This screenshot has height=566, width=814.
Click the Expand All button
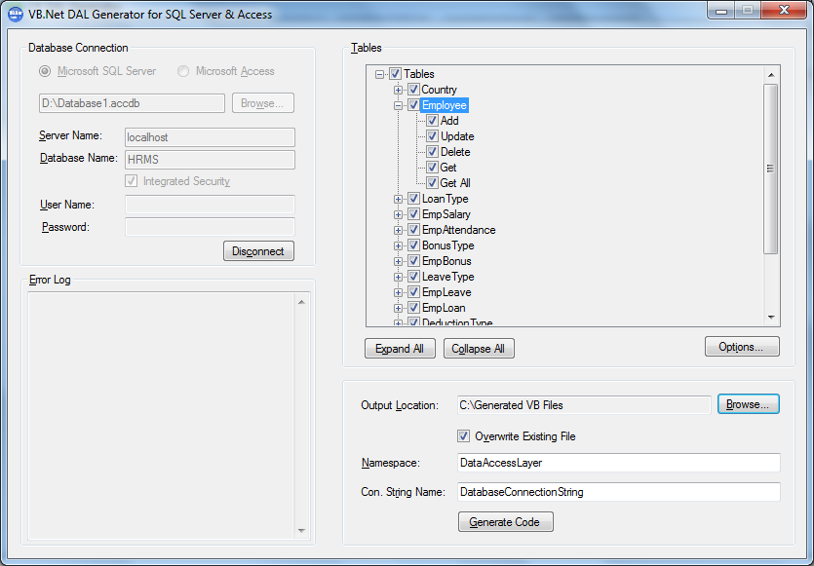(x=400, y=348)
